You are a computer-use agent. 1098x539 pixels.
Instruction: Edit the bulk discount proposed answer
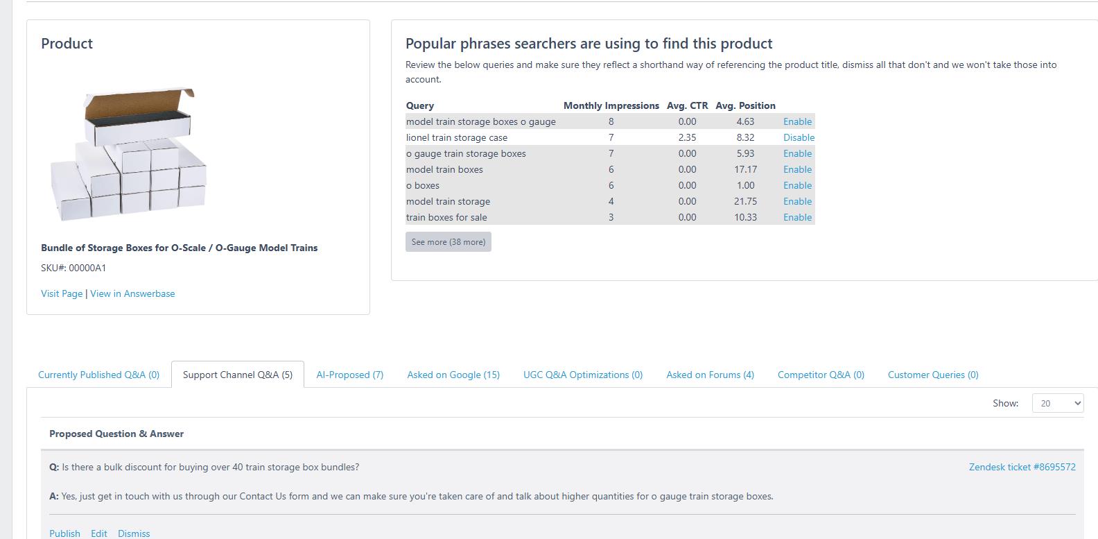pyautogui.click(x=99, y=533)
